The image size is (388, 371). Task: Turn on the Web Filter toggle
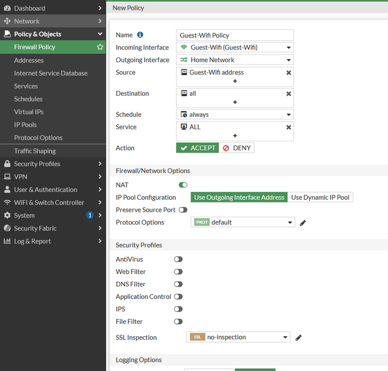178,272
